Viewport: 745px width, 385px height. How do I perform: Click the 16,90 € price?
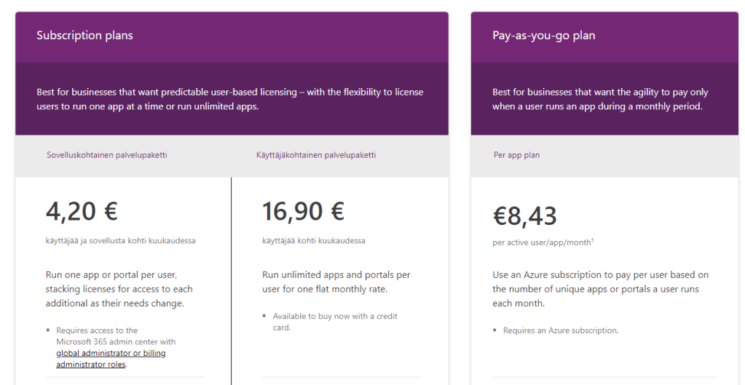(303, 211)
